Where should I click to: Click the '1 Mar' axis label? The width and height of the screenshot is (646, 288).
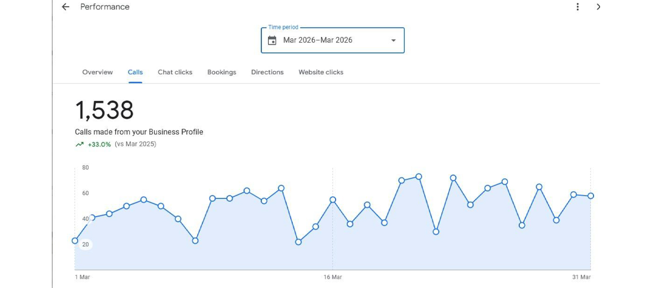click(x=82, y=277)
